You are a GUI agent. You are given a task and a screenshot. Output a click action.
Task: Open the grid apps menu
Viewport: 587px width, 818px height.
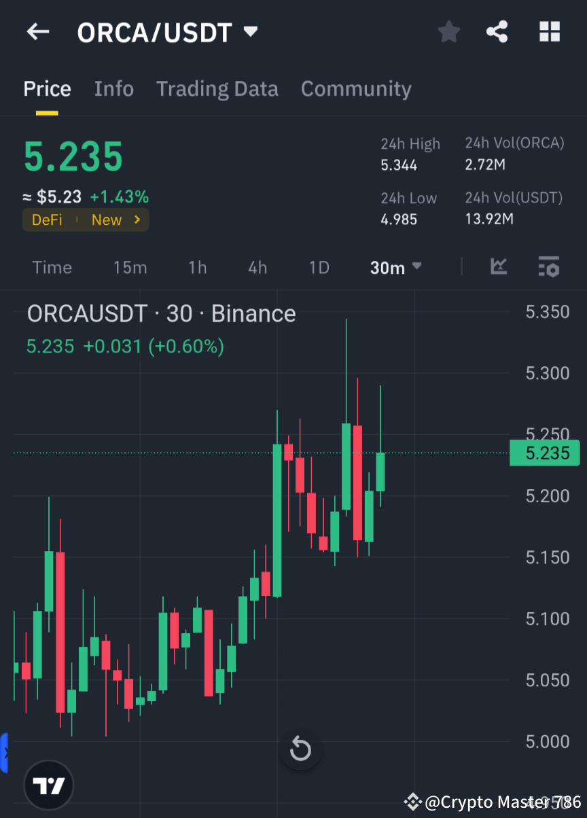(x=549, y=31)
